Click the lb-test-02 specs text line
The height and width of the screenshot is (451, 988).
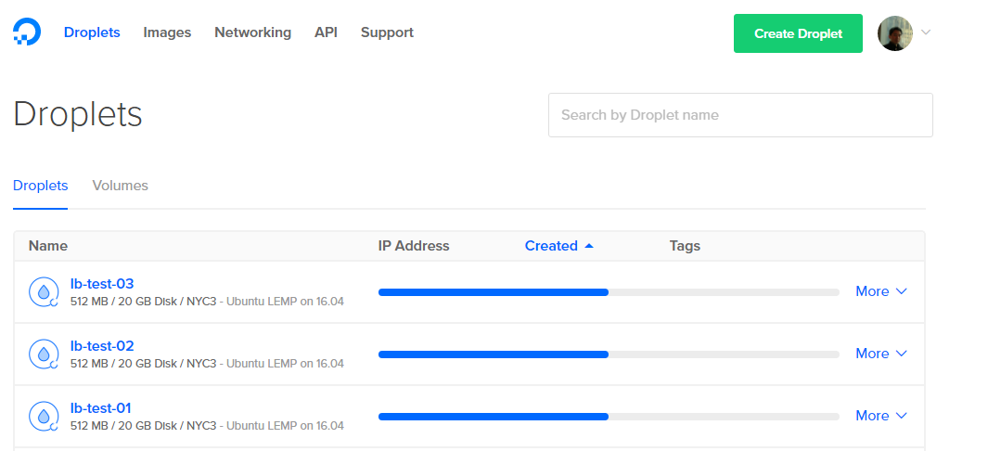click(207, 364)
